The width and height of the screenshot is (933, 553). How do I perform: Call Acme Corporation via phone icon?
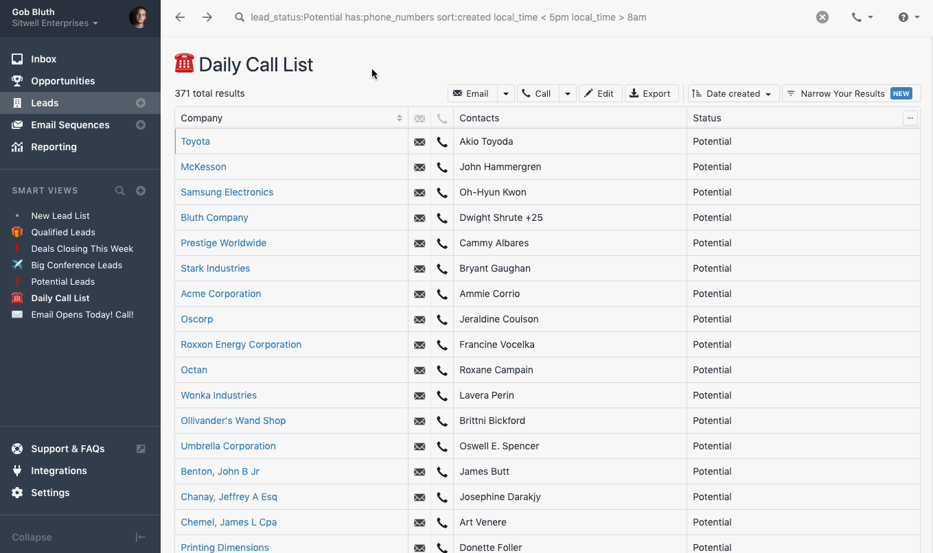point(442,294)
